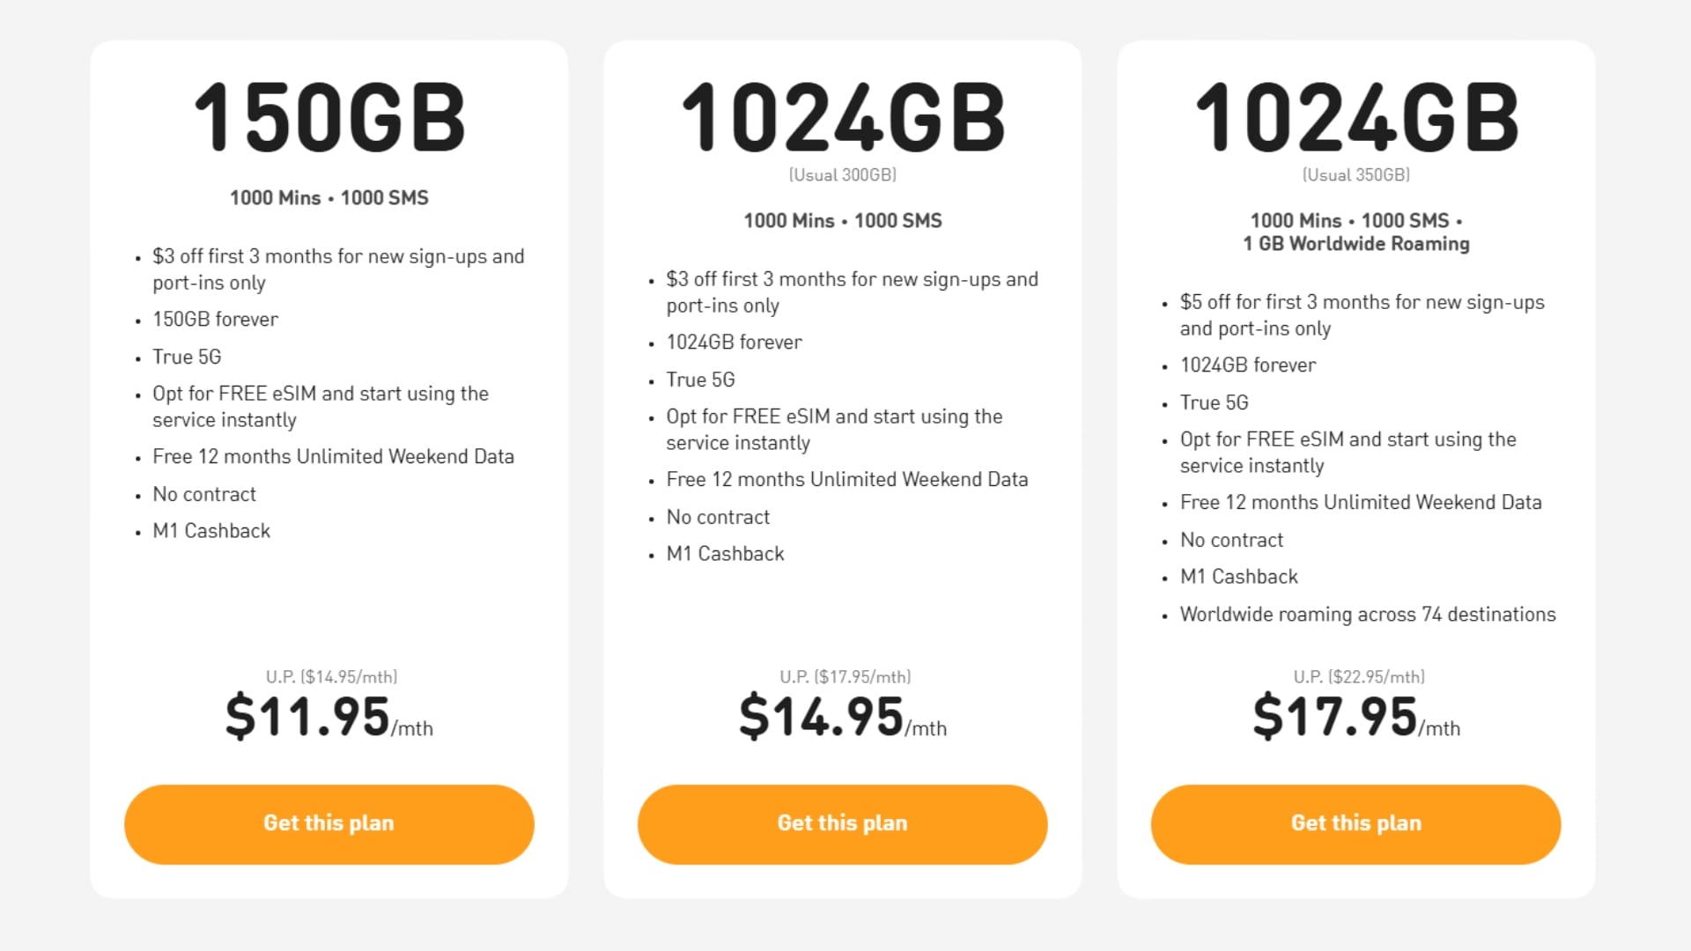
Task: Click the Usual 350GB label
Action: [1355, 175]
